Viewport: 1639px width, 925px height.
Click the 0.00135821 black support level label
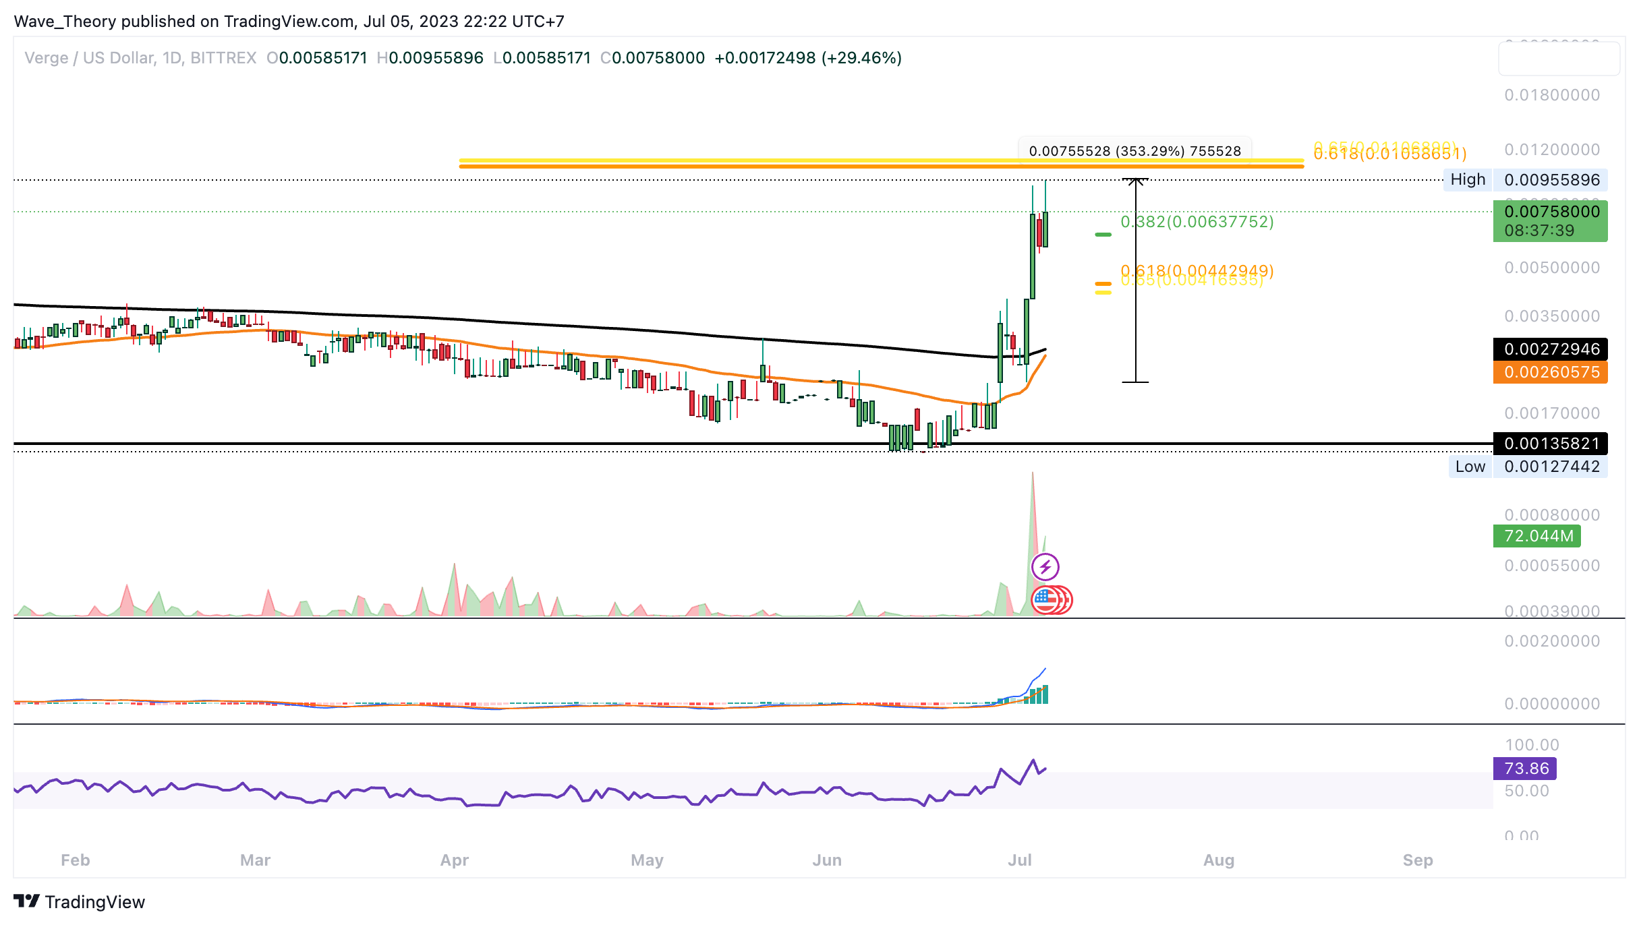1550,444
